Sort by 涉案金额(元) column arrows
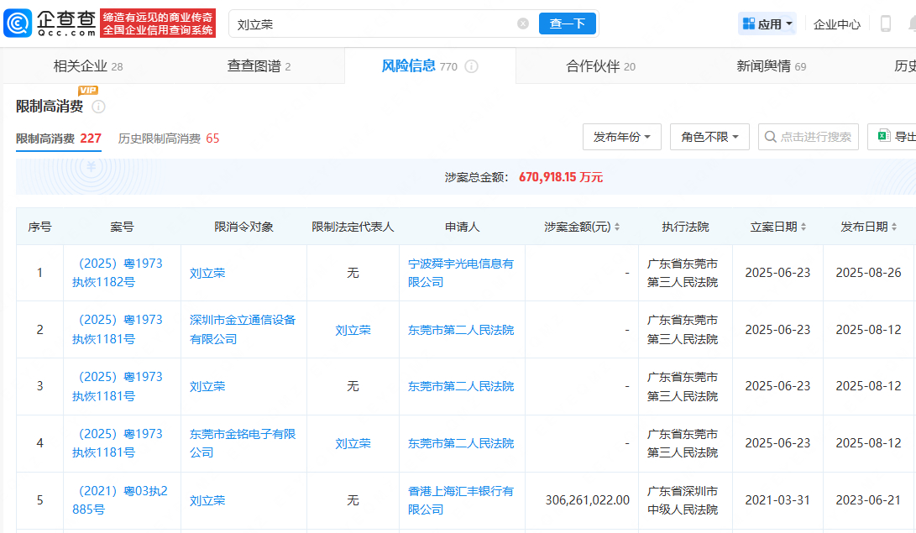 [617, 227]
